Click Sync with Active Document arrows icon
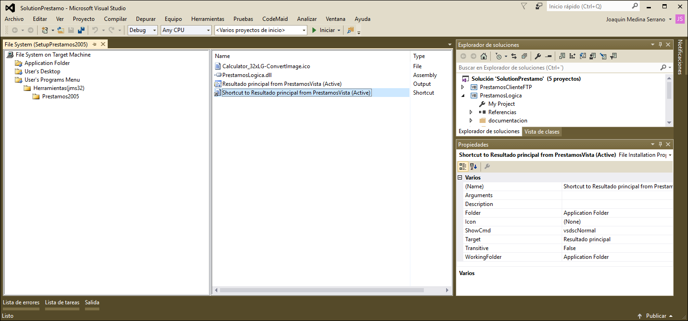 pyautogui.click(x=514, y=57)
